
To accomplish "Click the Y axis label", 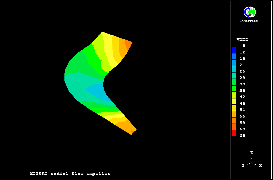I will (x=252, y=152).
